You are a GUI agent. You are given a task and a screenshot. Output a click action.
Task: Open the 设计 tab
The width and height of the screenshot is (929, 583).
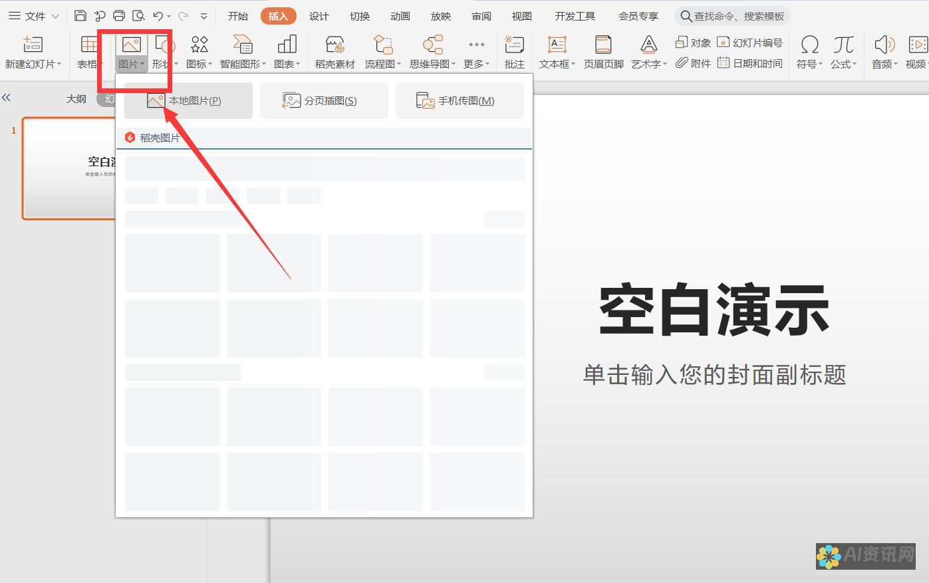click(319, 16)
